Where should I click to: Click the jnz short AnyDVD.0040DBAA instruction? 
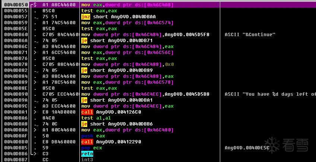pyautogui.click(x=118, y=17)
